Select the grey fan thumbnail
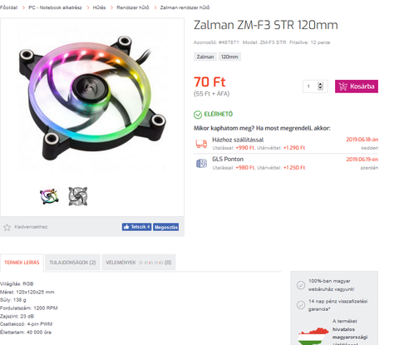The image size is (399, 345). coord(78,196)
